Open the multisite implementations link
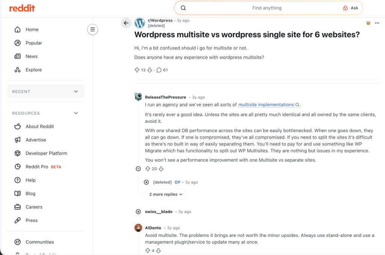385x255 pixels. 267,105
